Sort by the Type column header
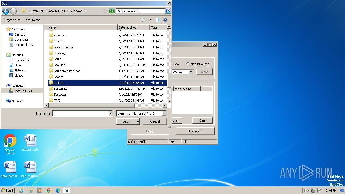Viewport: 345px width, 194px height. click(x=158, y=27)
